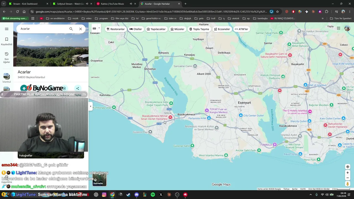
Task: Click the Street View pegman icon
Action: [x=348, y=184]
